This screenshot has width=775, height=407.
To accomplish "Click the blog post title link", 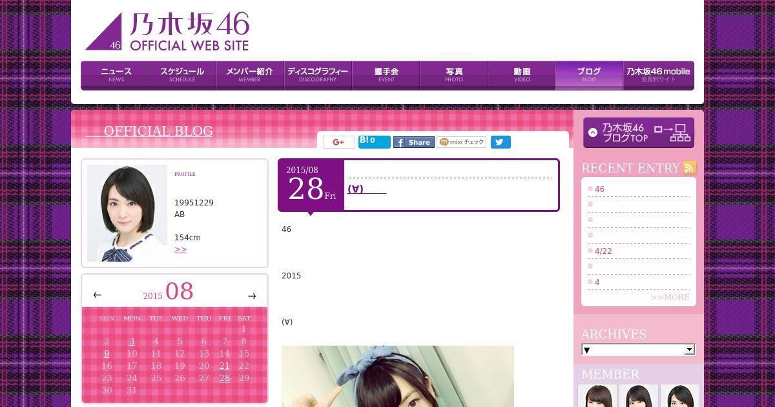I will click(x=367, y=189).
